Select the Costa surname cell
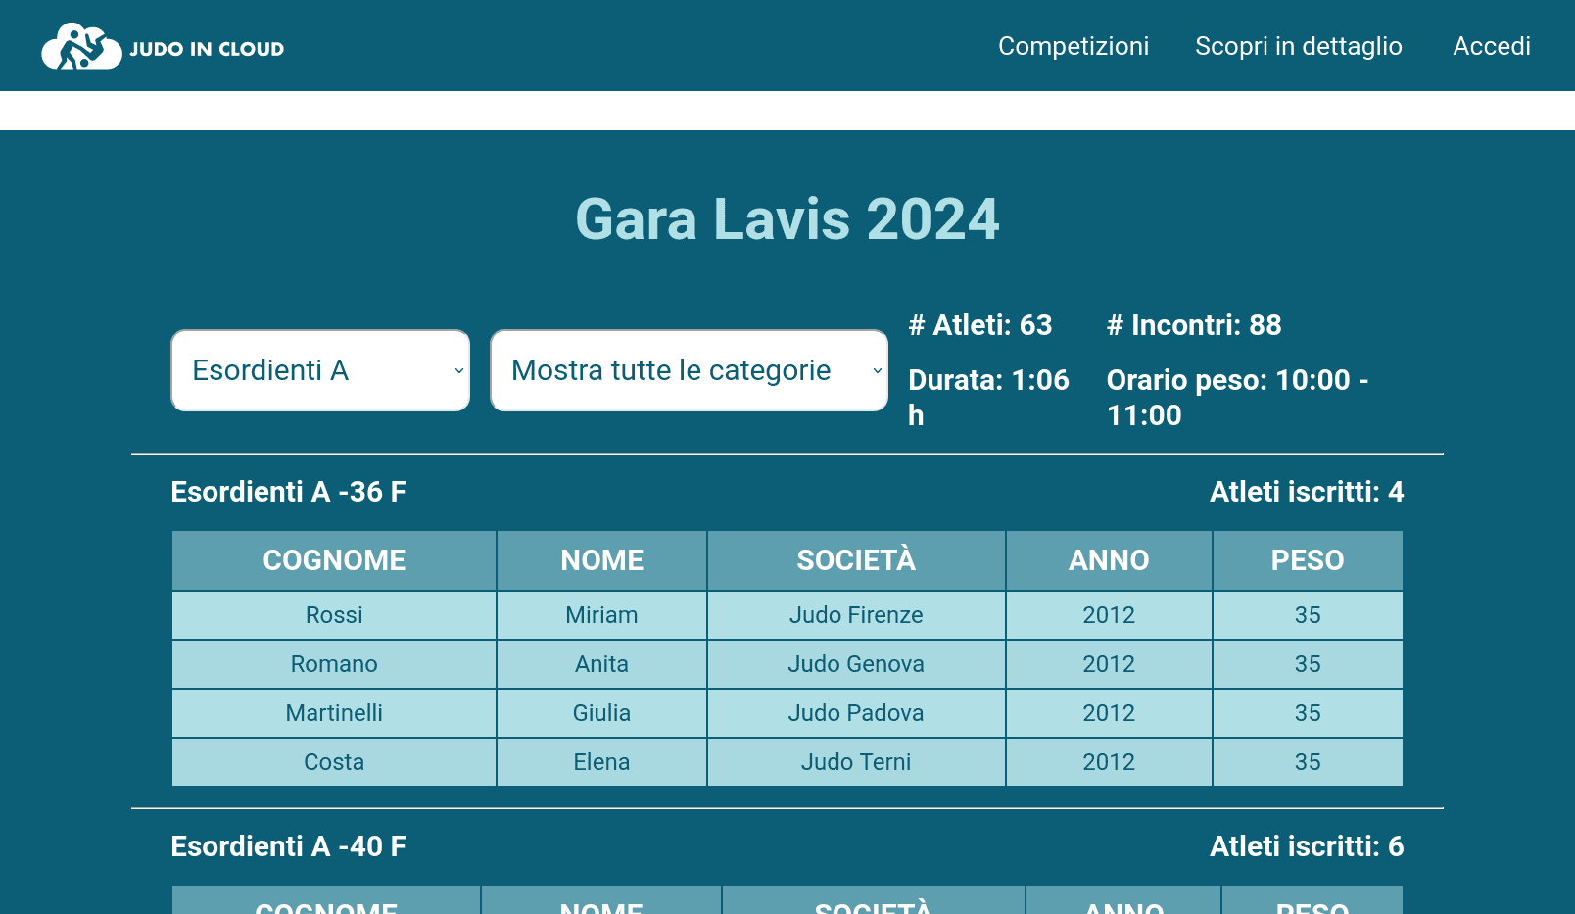 [334, 762]
